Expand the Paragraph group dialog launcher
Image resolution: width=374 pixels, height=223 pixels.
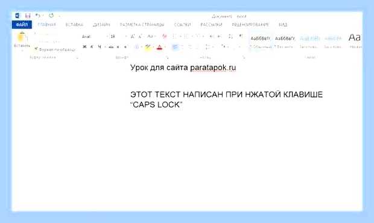(244, 57)
